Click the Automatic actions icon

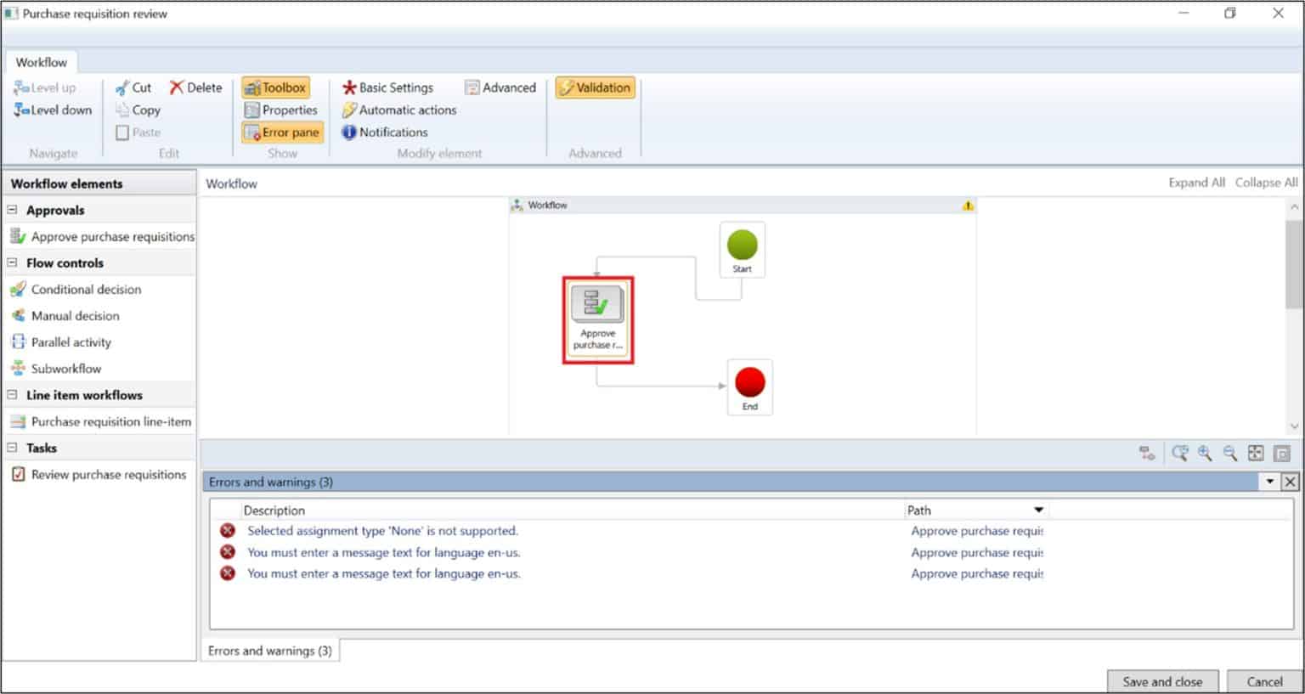coord(398,110)
